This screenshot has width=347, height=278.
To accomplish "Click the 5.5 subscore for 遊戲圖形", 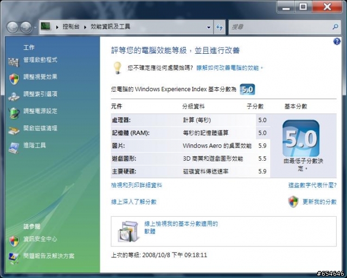I will tap(262, 159).
